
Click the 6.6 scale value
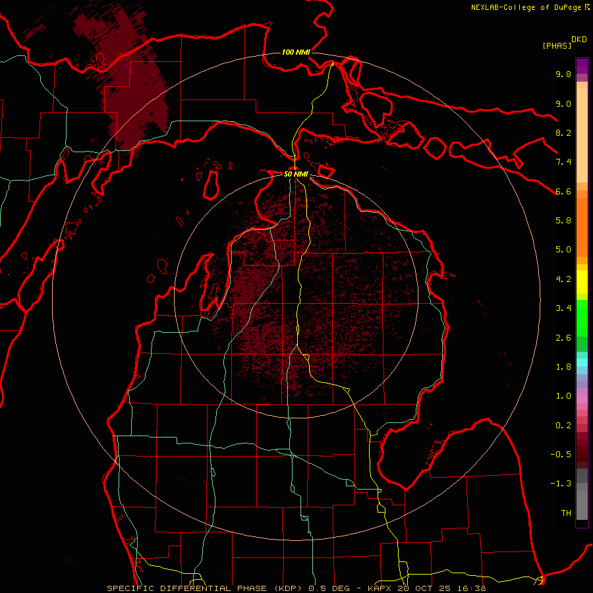coord(563,191)
